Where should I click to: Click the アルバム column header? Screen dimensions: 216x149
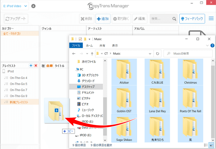pos(156,29)
